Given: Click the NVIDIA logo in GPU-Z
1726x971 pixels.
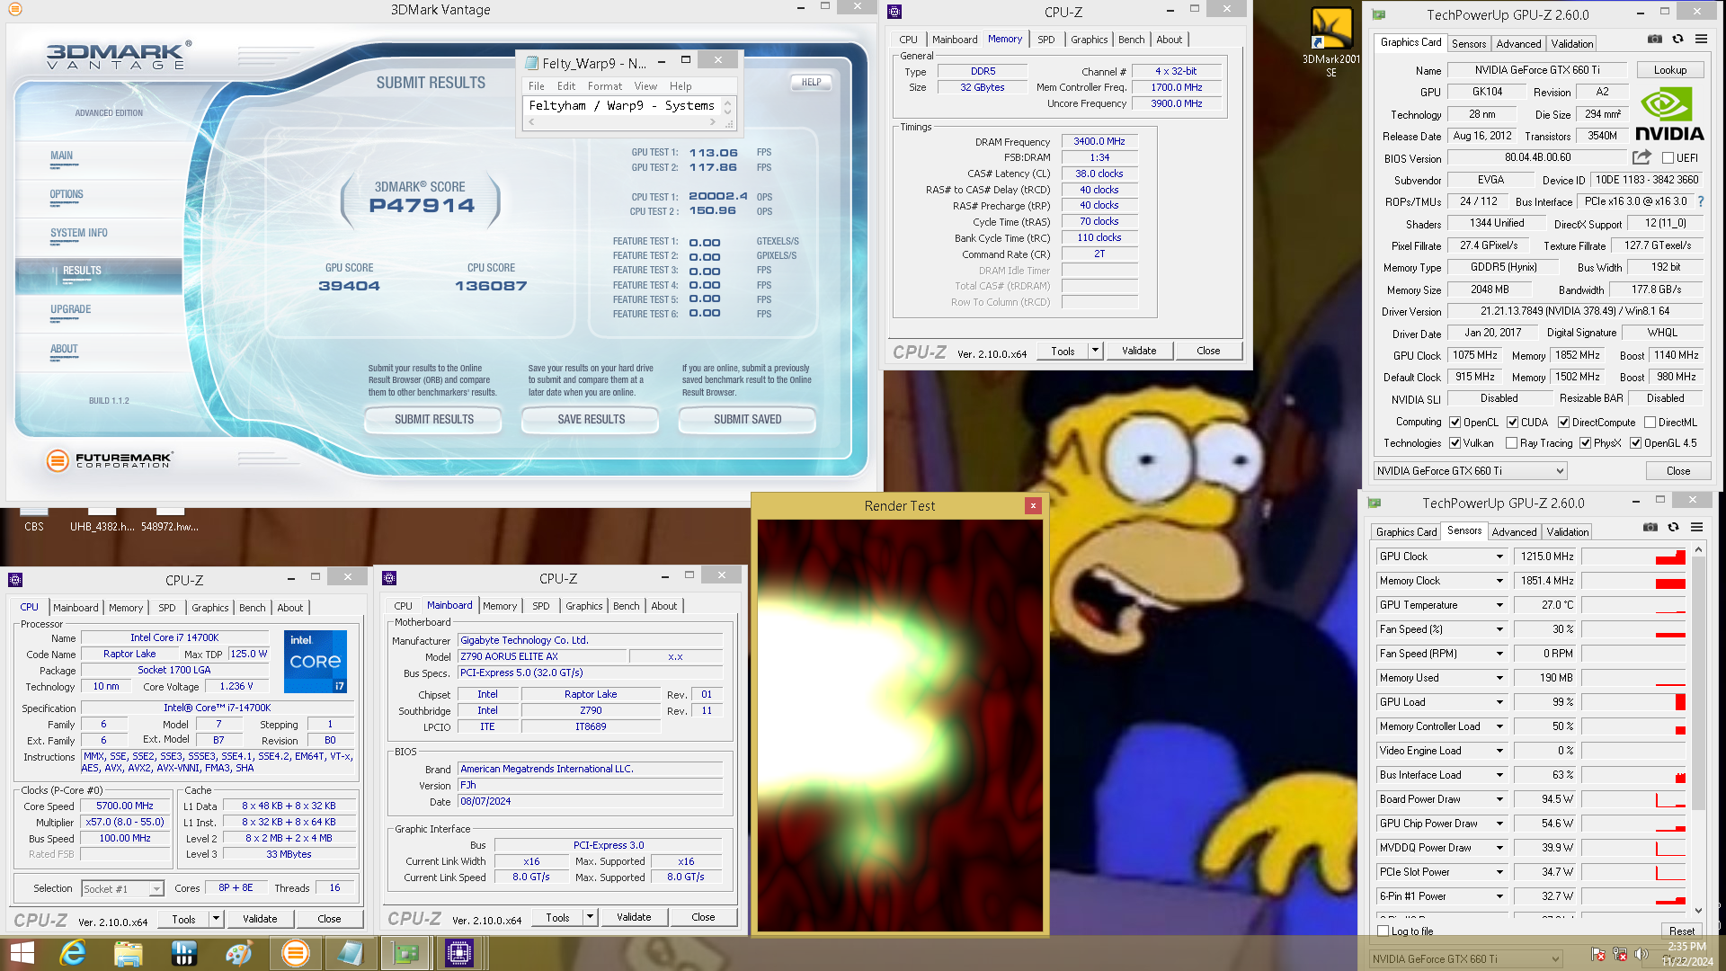Looking at the screenshot, I should 1668,114.
